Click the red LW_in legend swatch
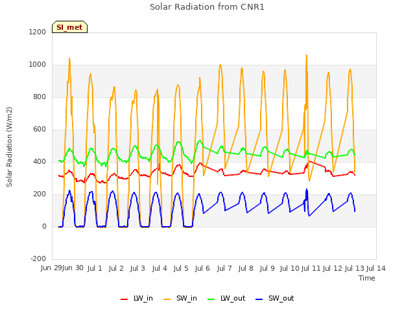415x311 pixels. (124, 299)
